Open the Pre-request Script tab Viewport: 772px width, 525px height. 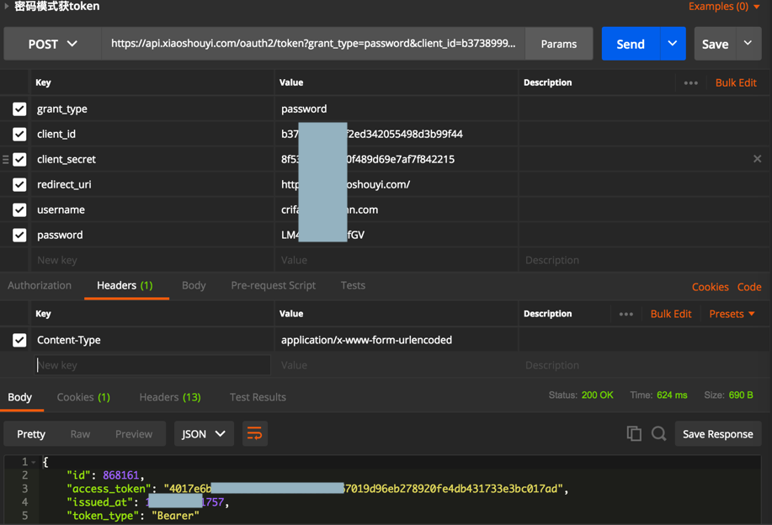click(x=274, y=285)
